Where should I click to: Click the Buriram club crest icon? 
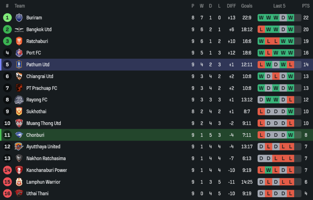pos(19,18)
